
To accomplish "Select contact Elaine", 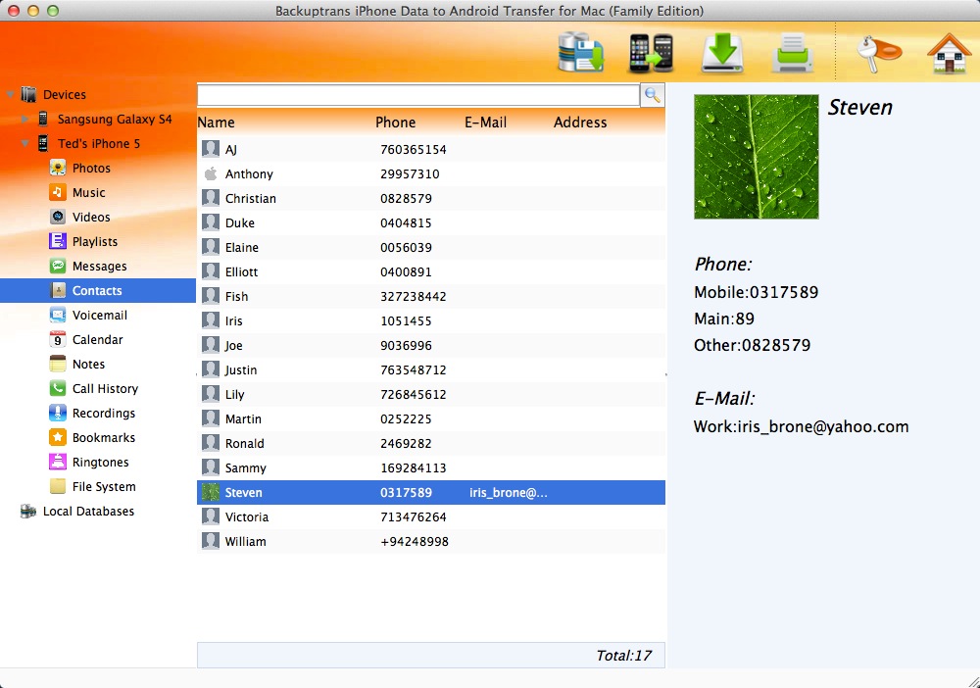I will pos(431,247).
